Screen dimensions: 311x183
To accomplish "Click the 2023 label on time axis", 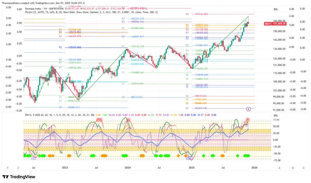I will pos(65,167).
